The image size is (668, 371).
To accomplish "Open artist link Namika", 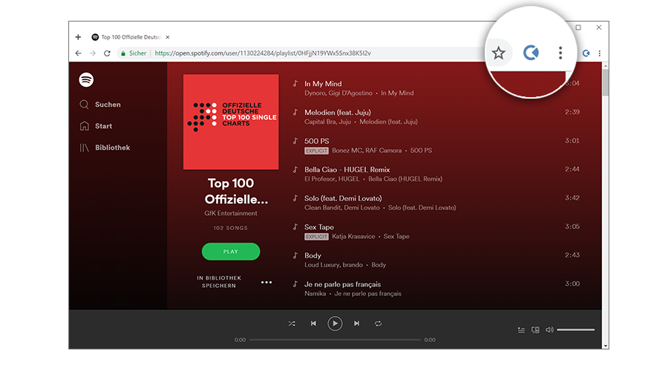I will (315, 294).
